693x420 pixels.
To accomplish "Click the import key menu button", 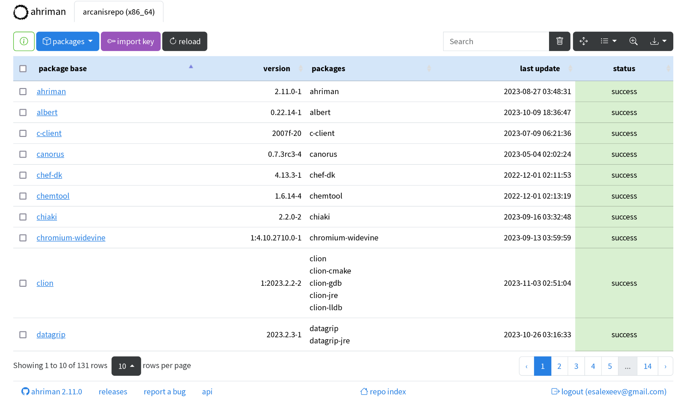I will (130, 41).
